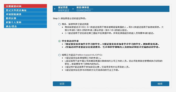Choose the 短期工作签证 radio option
This screenshot has width=176, height=92.
pyautogui.click(x=60, y=55)
